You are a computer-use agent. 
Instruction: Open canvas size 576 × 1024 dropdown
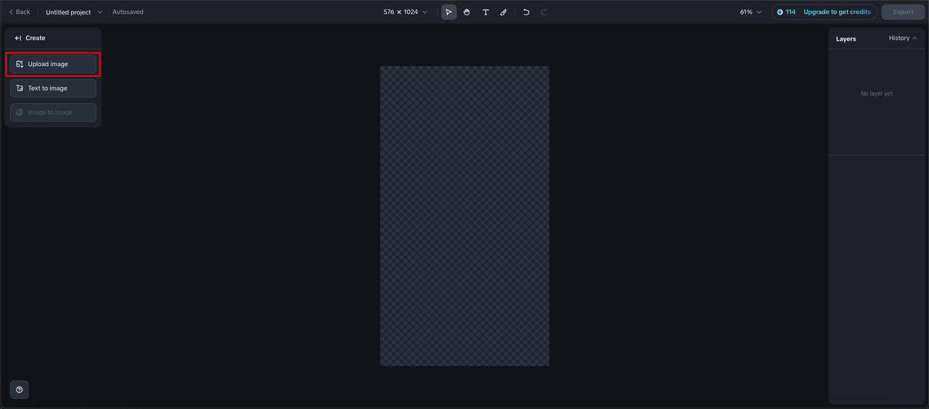[406, 12]
